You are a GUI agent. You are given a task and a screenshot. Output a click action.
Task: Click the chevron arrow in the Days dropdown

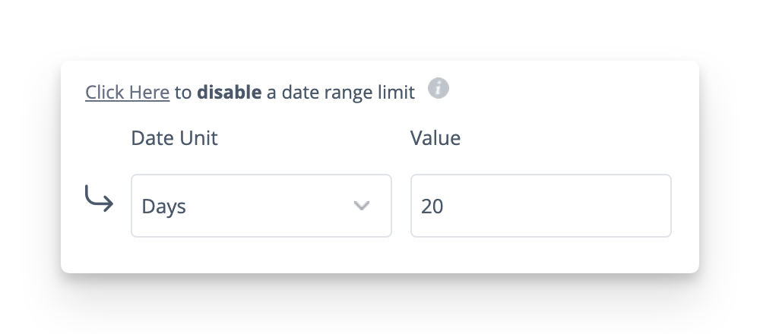point(362,206)
